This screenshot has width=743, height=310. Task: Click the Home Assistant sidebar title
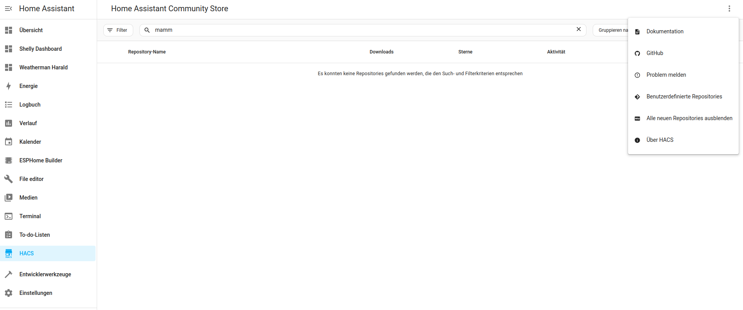pos(47,9)
